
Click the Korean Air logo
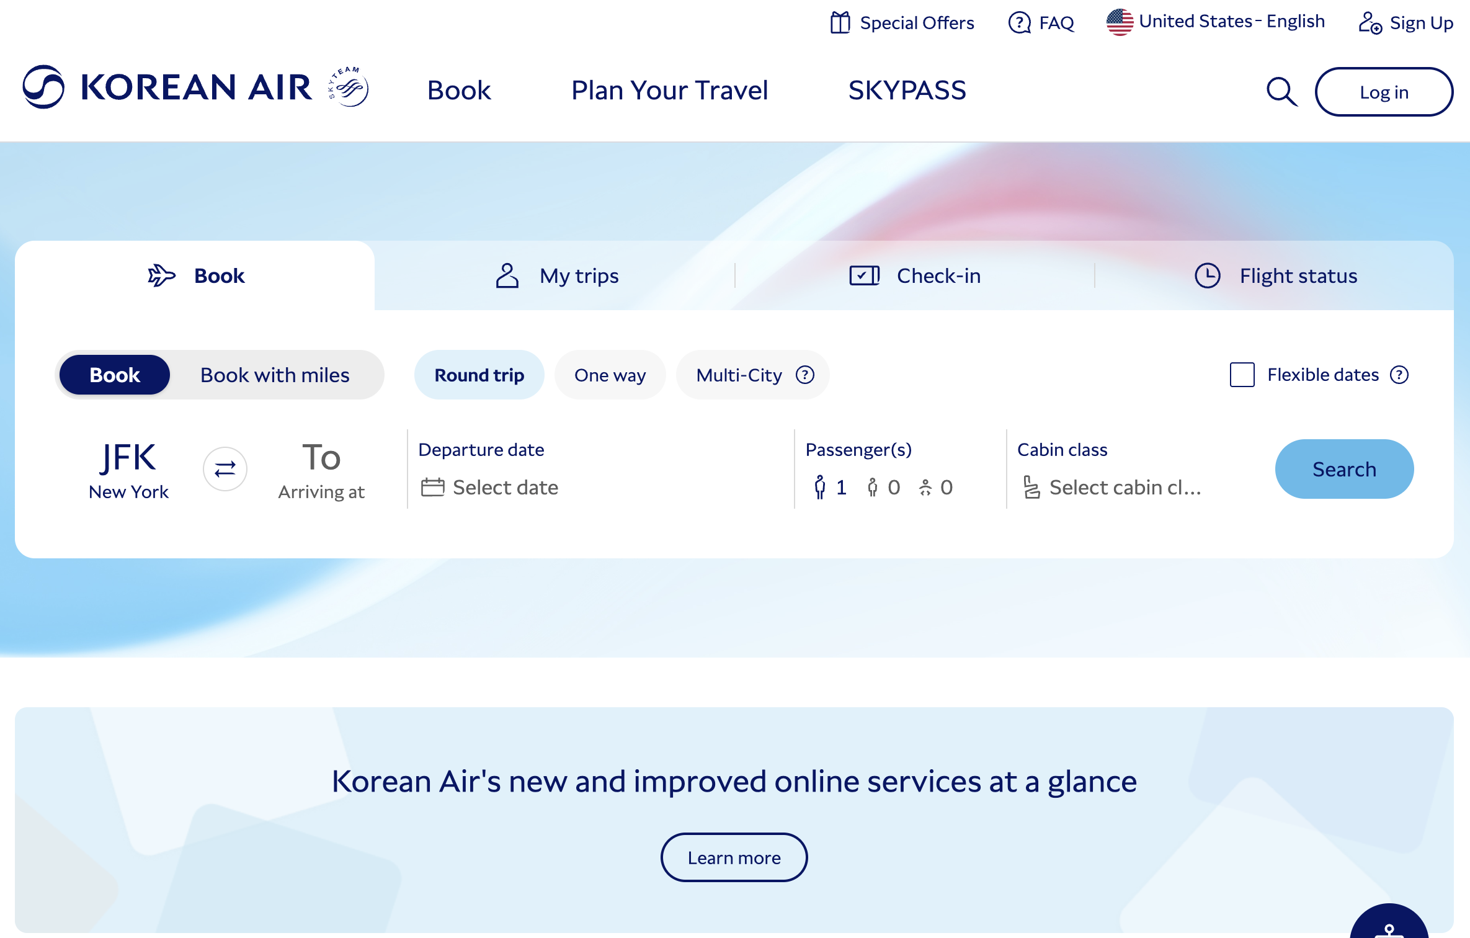coord(167,87)
